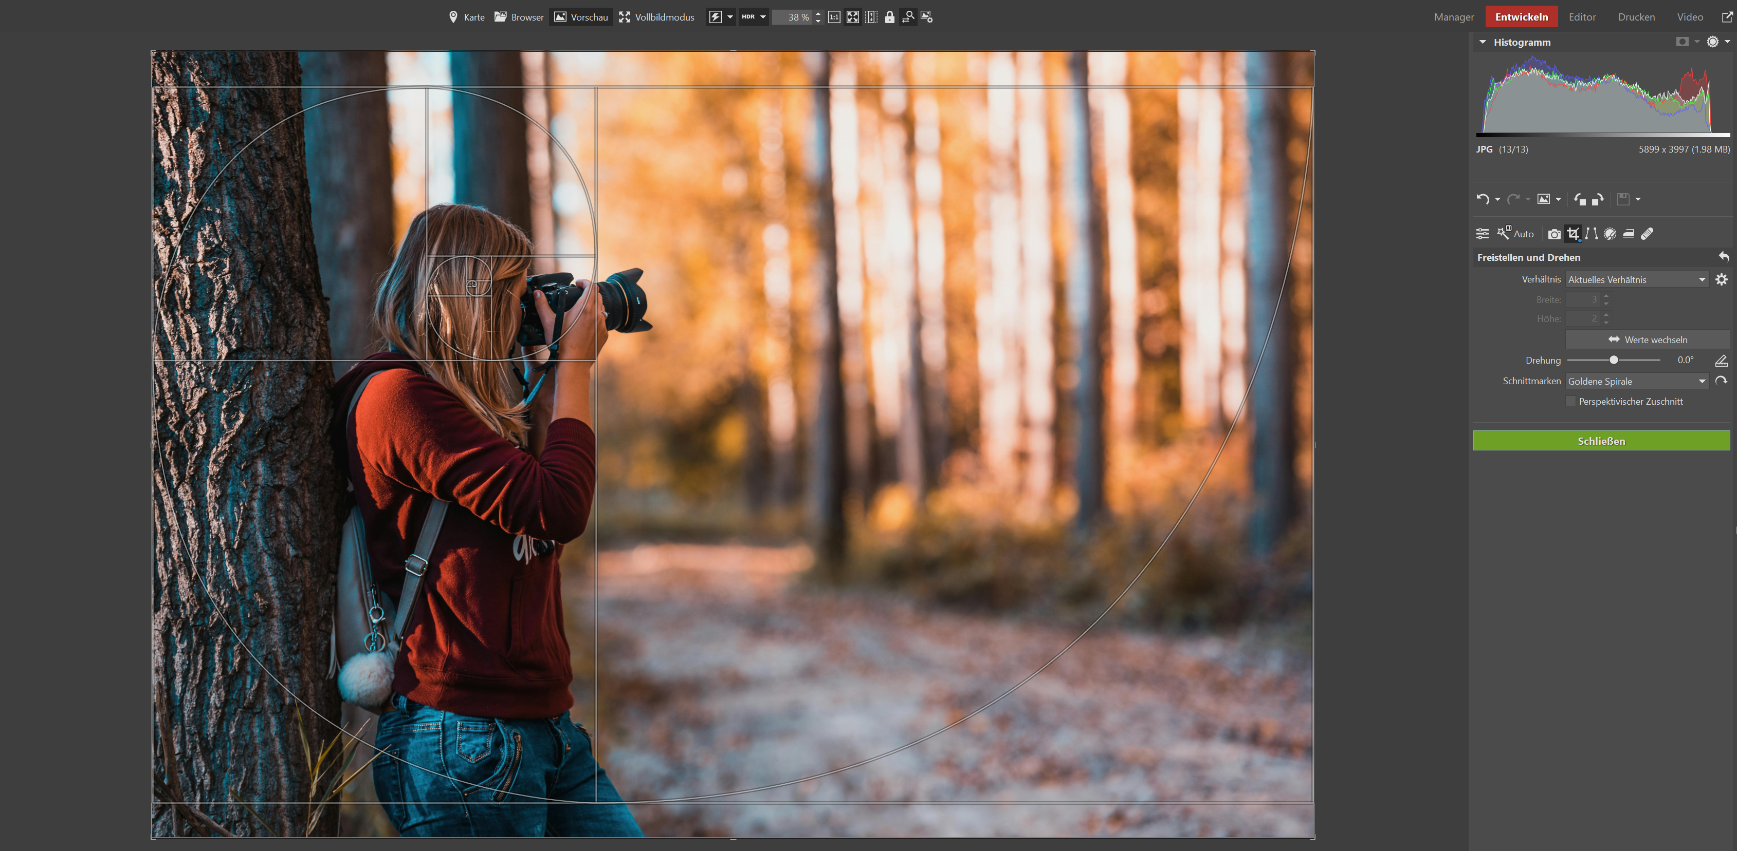Click the undo arrow icon
Image resolution: width=1737 pixels, height=851 pixels.
click(x=1482, y=199)
